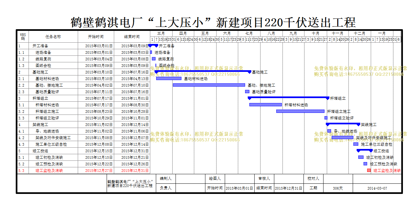Select the 审核人 footer label
Viewport: 418px width, 209px height.
[264, 178]
